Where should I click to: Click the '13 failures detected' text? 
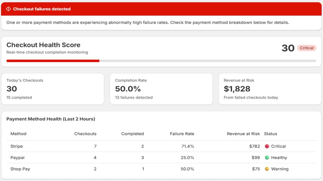(x=134, y=97)
